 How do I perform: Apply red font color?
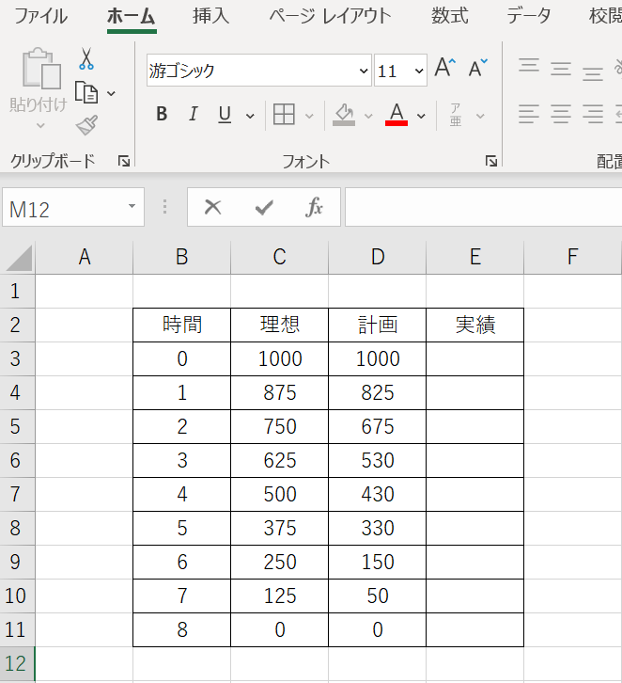pos(397,115)
